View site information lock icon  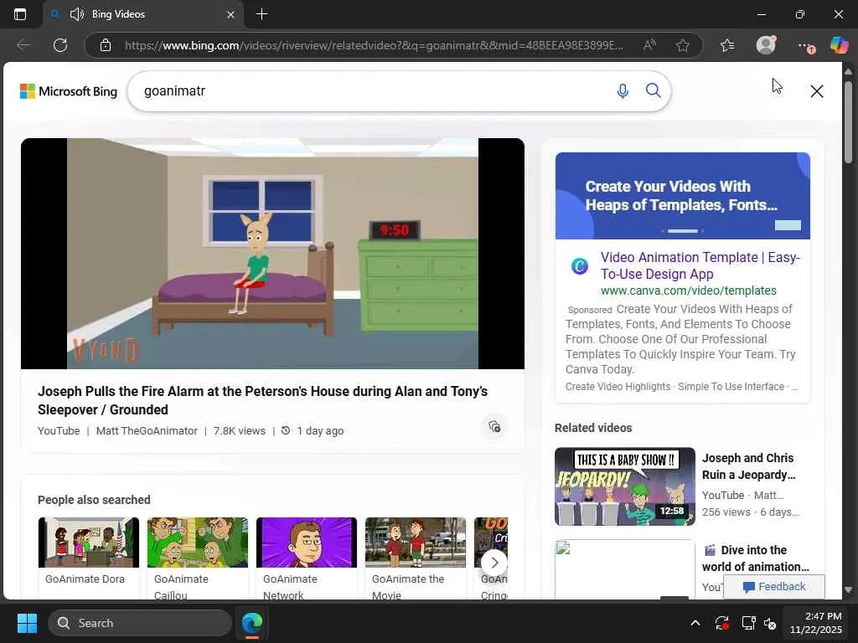click(106, 45)
